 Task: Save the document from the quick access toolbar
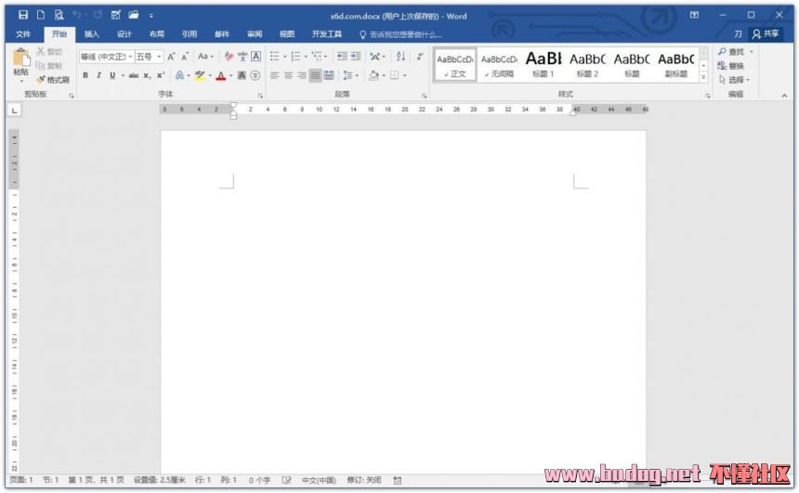coord(23,15)
